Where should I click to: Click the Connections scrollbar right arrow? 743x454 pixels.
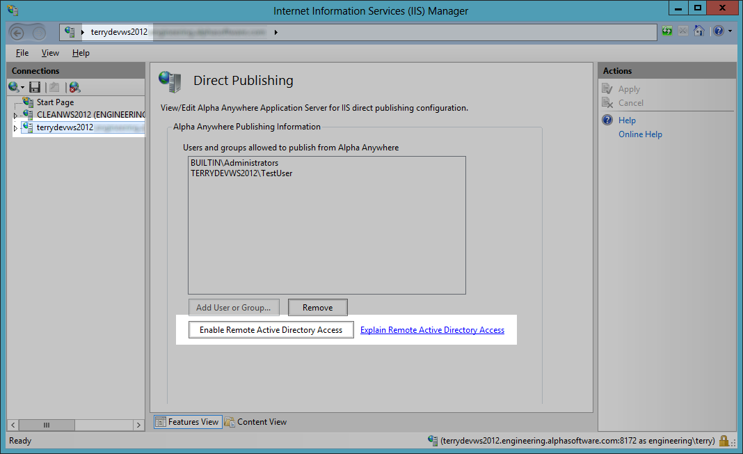[x=138, y=425]
